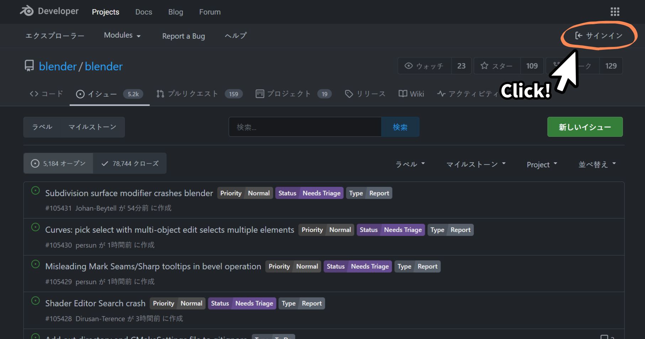Open エクスプローラー in the navigation bar
Screen dimensions: 645x339
point(55,36)
